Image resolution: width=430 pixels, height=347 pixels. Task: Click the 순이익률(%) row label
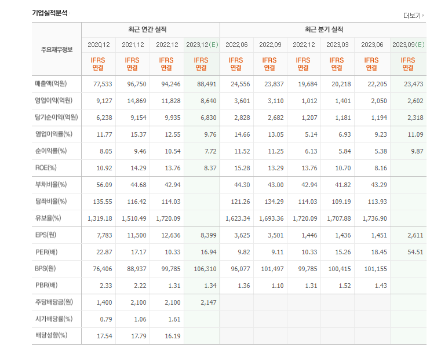(51, 151)
